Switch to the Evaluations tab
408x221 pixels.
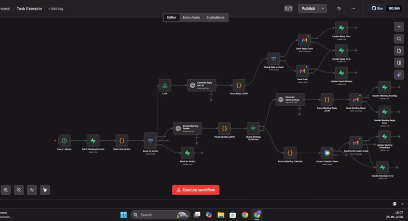pyautogui.click(x=215, y=17)
